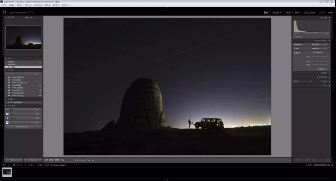Open the Metadata menu
The image size is (336, 181).
38,5
